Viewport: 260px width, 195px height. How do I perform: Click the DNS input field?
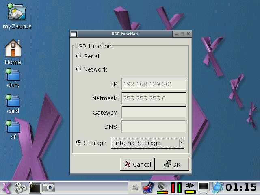tap(154, 127)
